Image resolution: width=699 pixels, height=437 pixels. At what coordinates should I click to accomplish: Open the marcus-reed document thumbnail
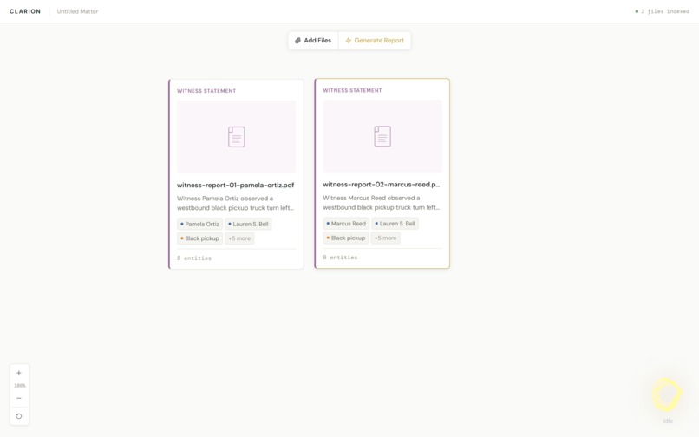click(382, 136)
